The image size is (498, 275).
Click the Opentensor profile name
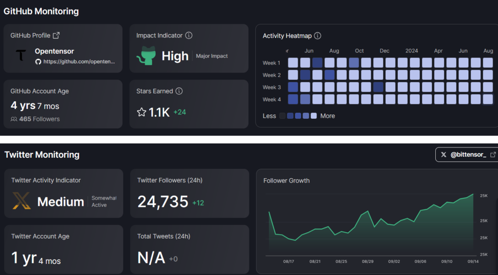(54, 51)
